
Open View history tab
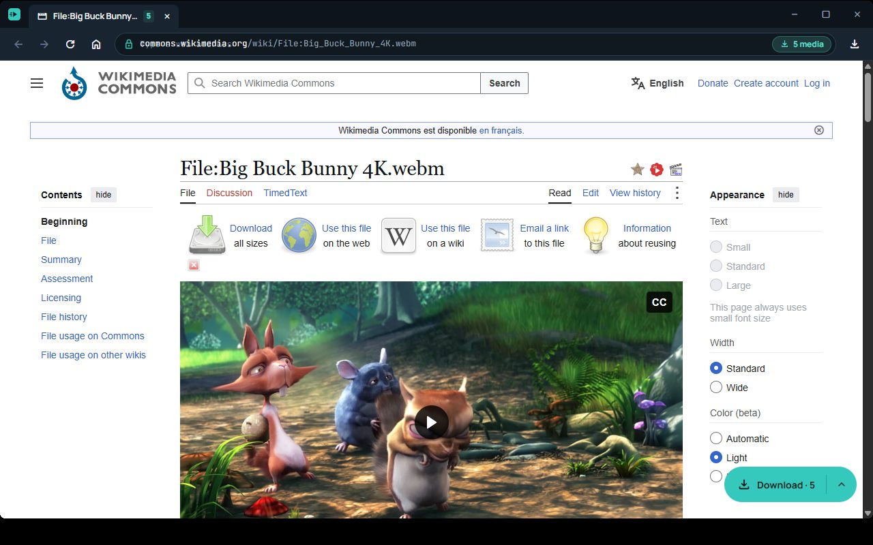pyautogui.click(x=635, y=193)
